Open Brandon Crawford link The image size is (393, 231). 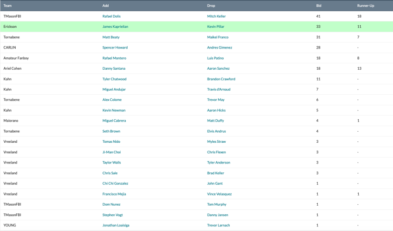coord(221,79)
